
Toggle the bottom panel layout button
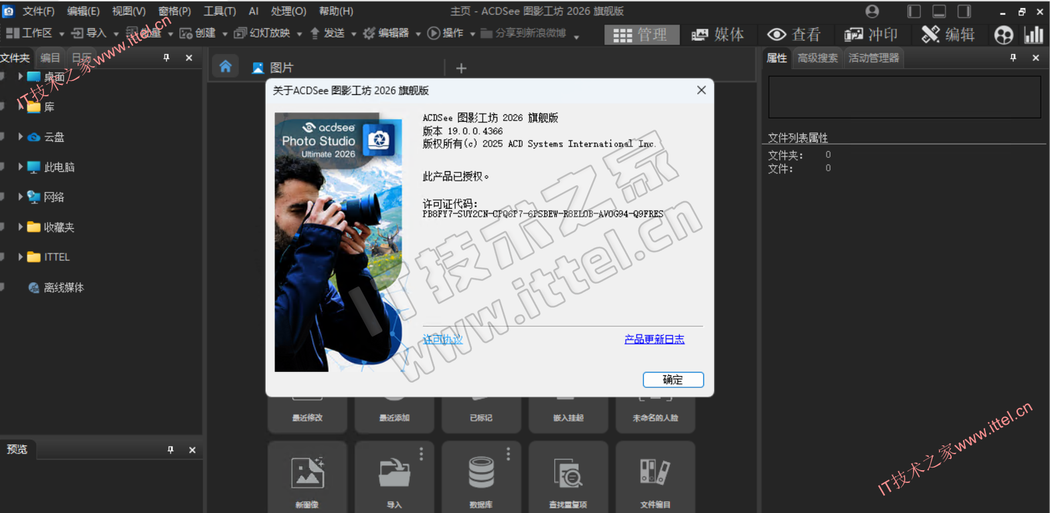click(939, 11)
